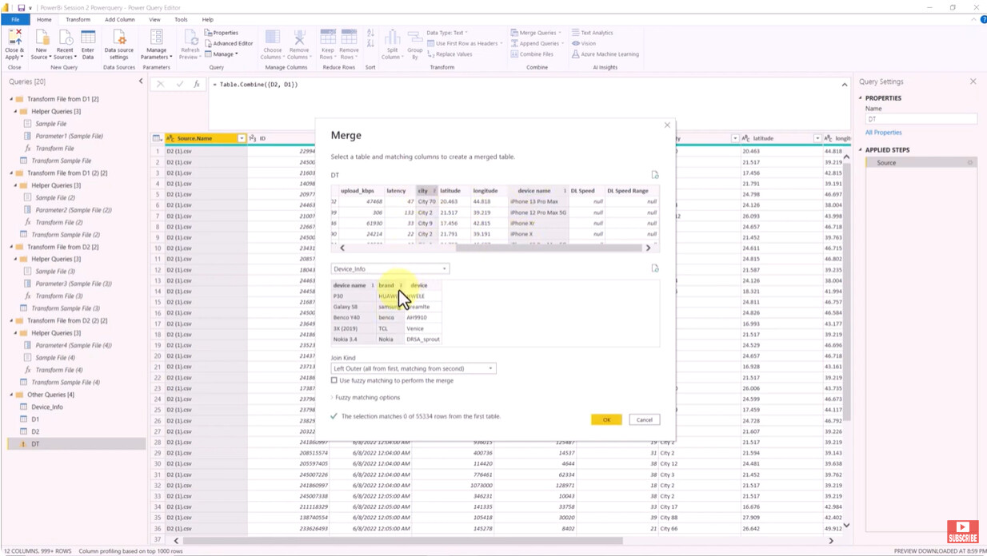Switch to the Help ribbon tab
The image size is (987, 556).
coord(208,19)
